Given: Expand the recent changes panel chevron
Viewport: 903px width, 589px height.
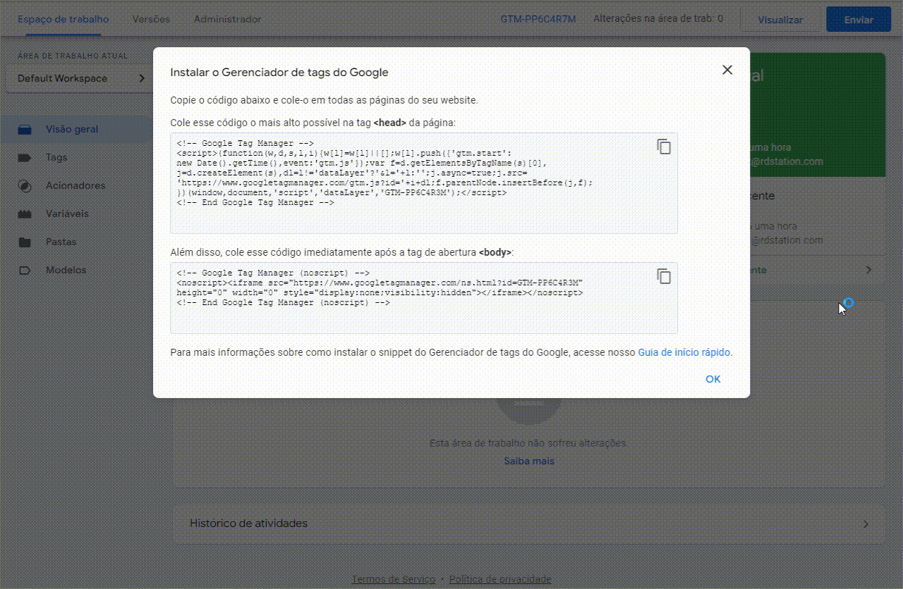Looking at the screenshot, I should point(868,269).
